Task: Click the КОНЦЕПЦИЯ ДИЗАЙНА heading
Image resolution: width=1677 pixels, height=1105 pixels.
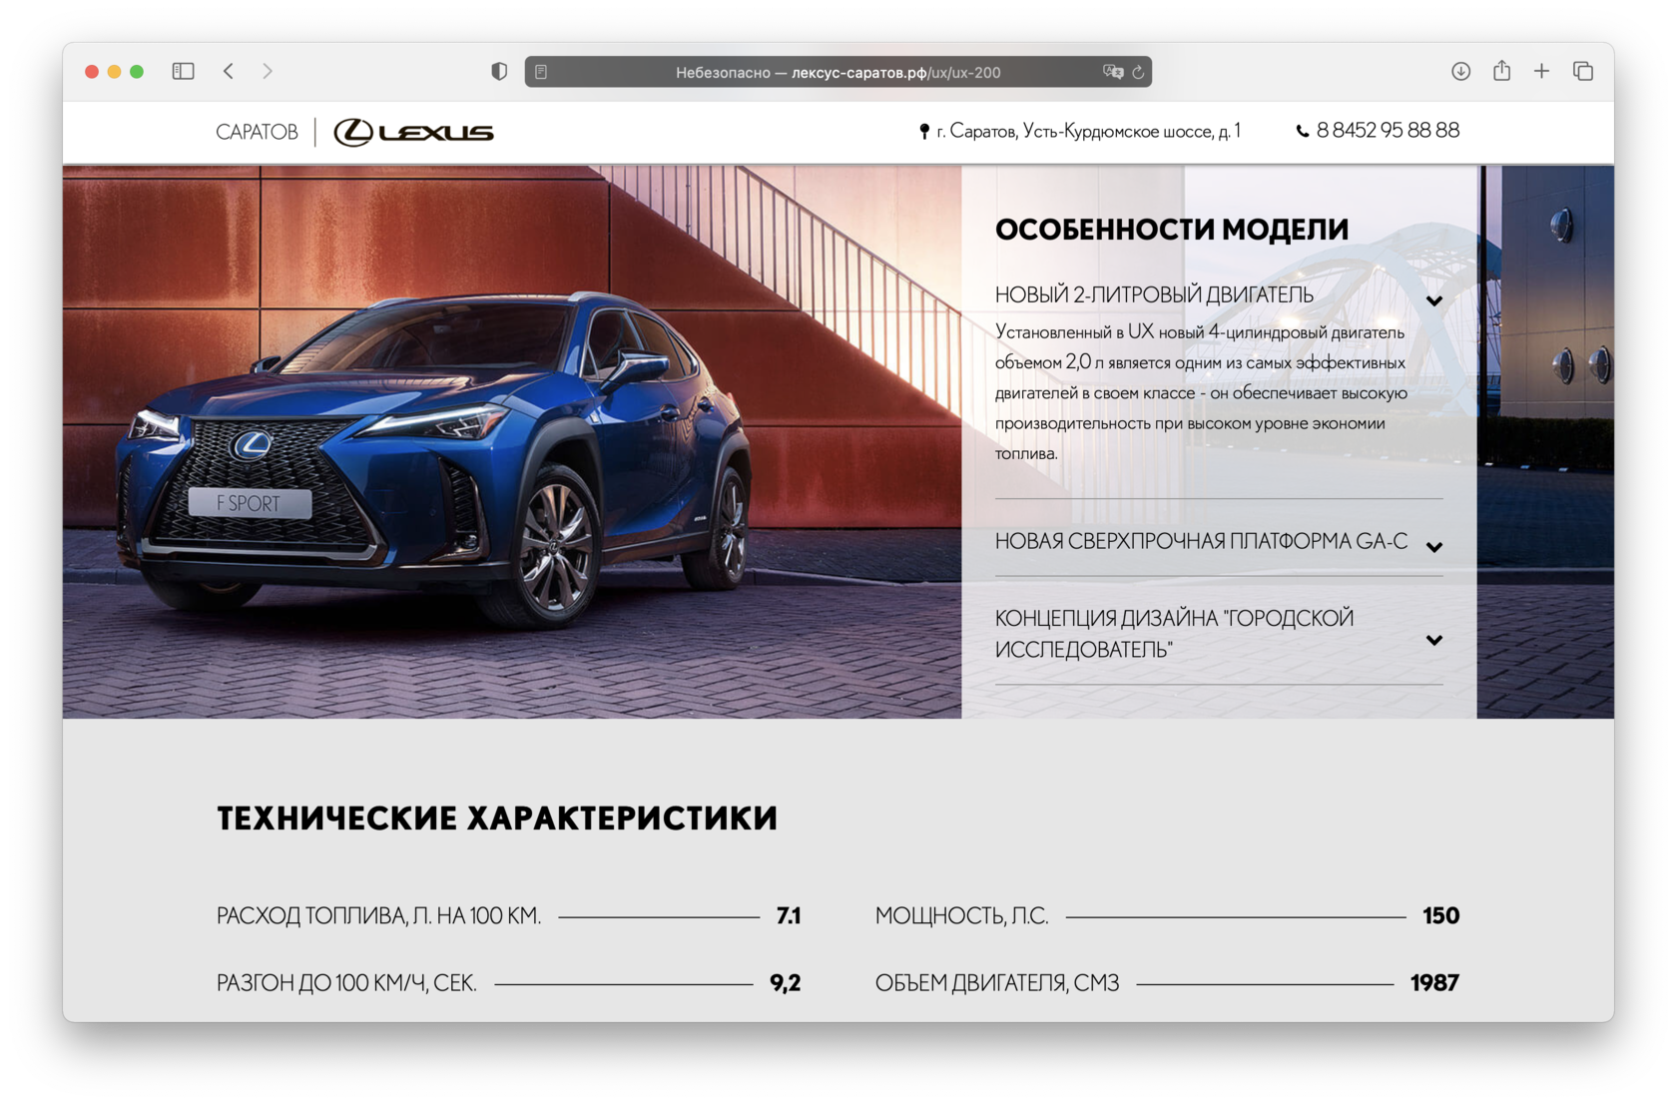Action: [x=1174, y=633]
